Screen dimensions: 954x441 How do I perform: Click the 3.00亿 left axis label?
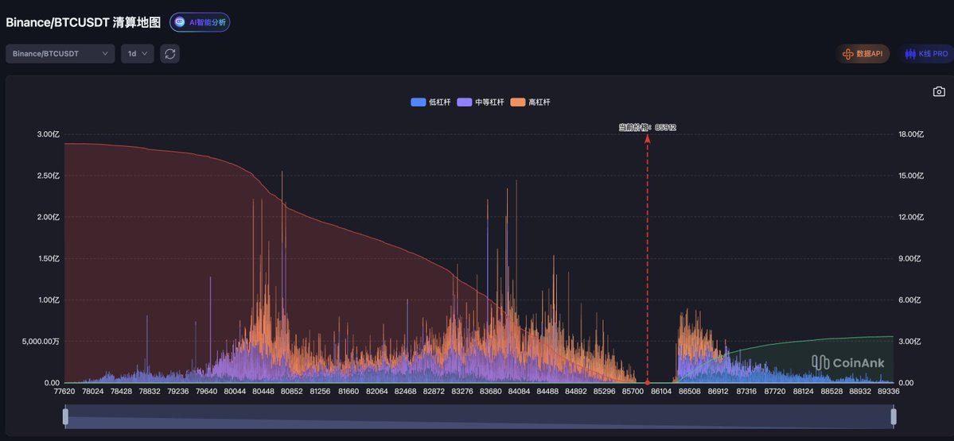tap(48, 134)
